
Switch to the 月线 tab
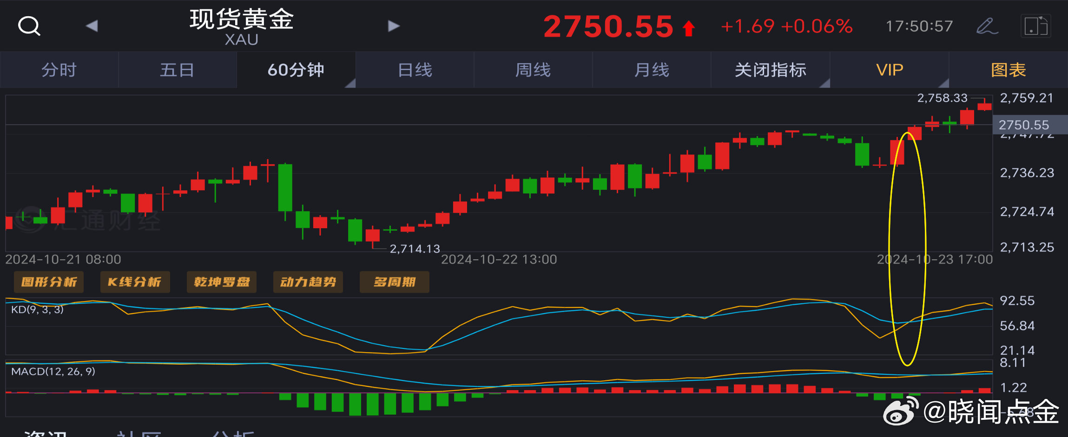652,70
